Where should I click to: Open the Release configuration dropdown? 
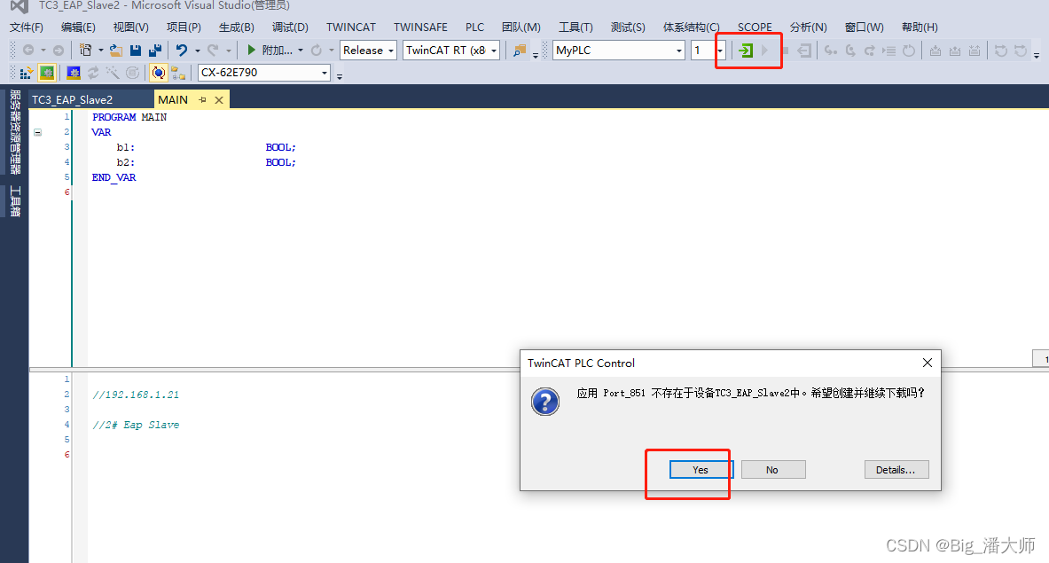[391, 51]
